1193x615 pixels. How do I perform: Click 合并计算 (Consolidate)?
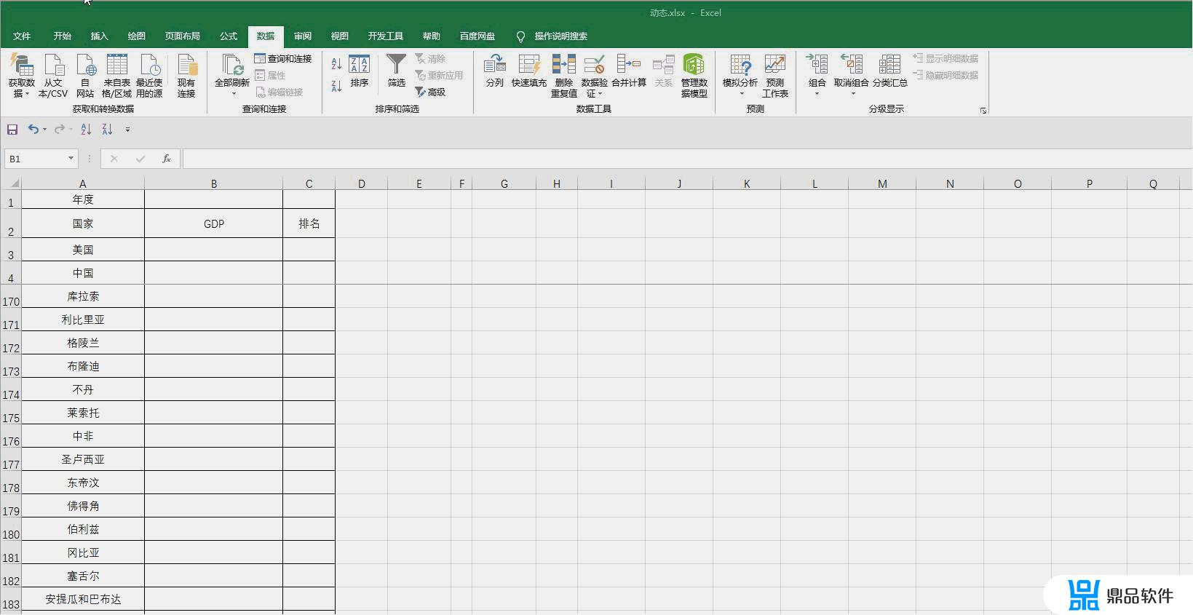pyautogui.click(x=629, y=71)
